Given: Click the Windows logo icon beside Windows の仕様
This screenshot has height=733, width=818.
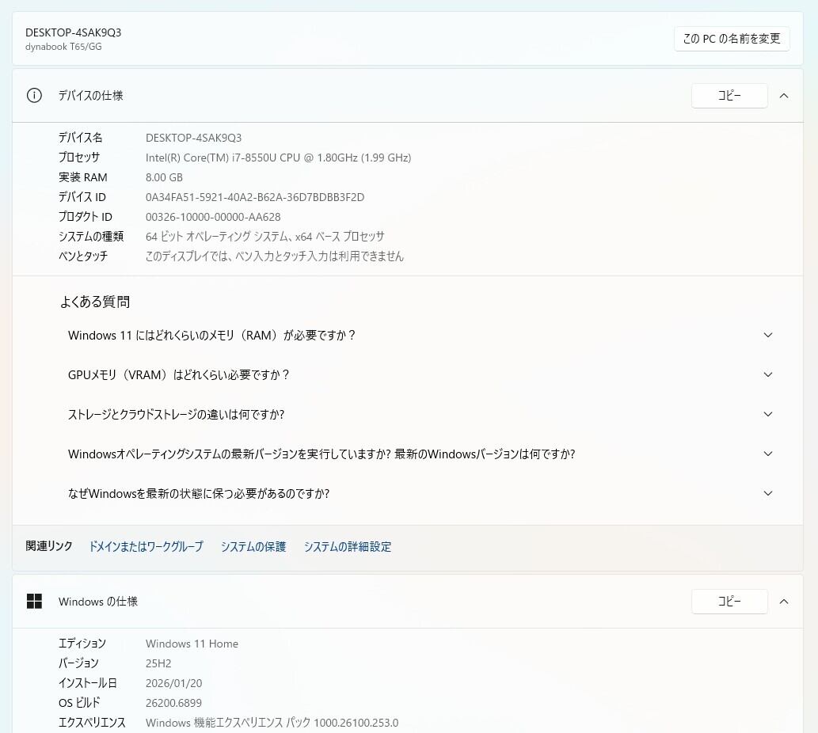Looking at the screenshot, I should (34, 602).
